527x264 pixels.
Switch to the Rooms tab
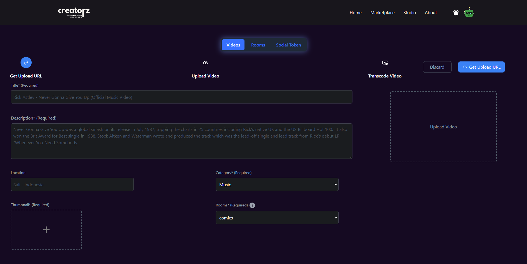258,45
